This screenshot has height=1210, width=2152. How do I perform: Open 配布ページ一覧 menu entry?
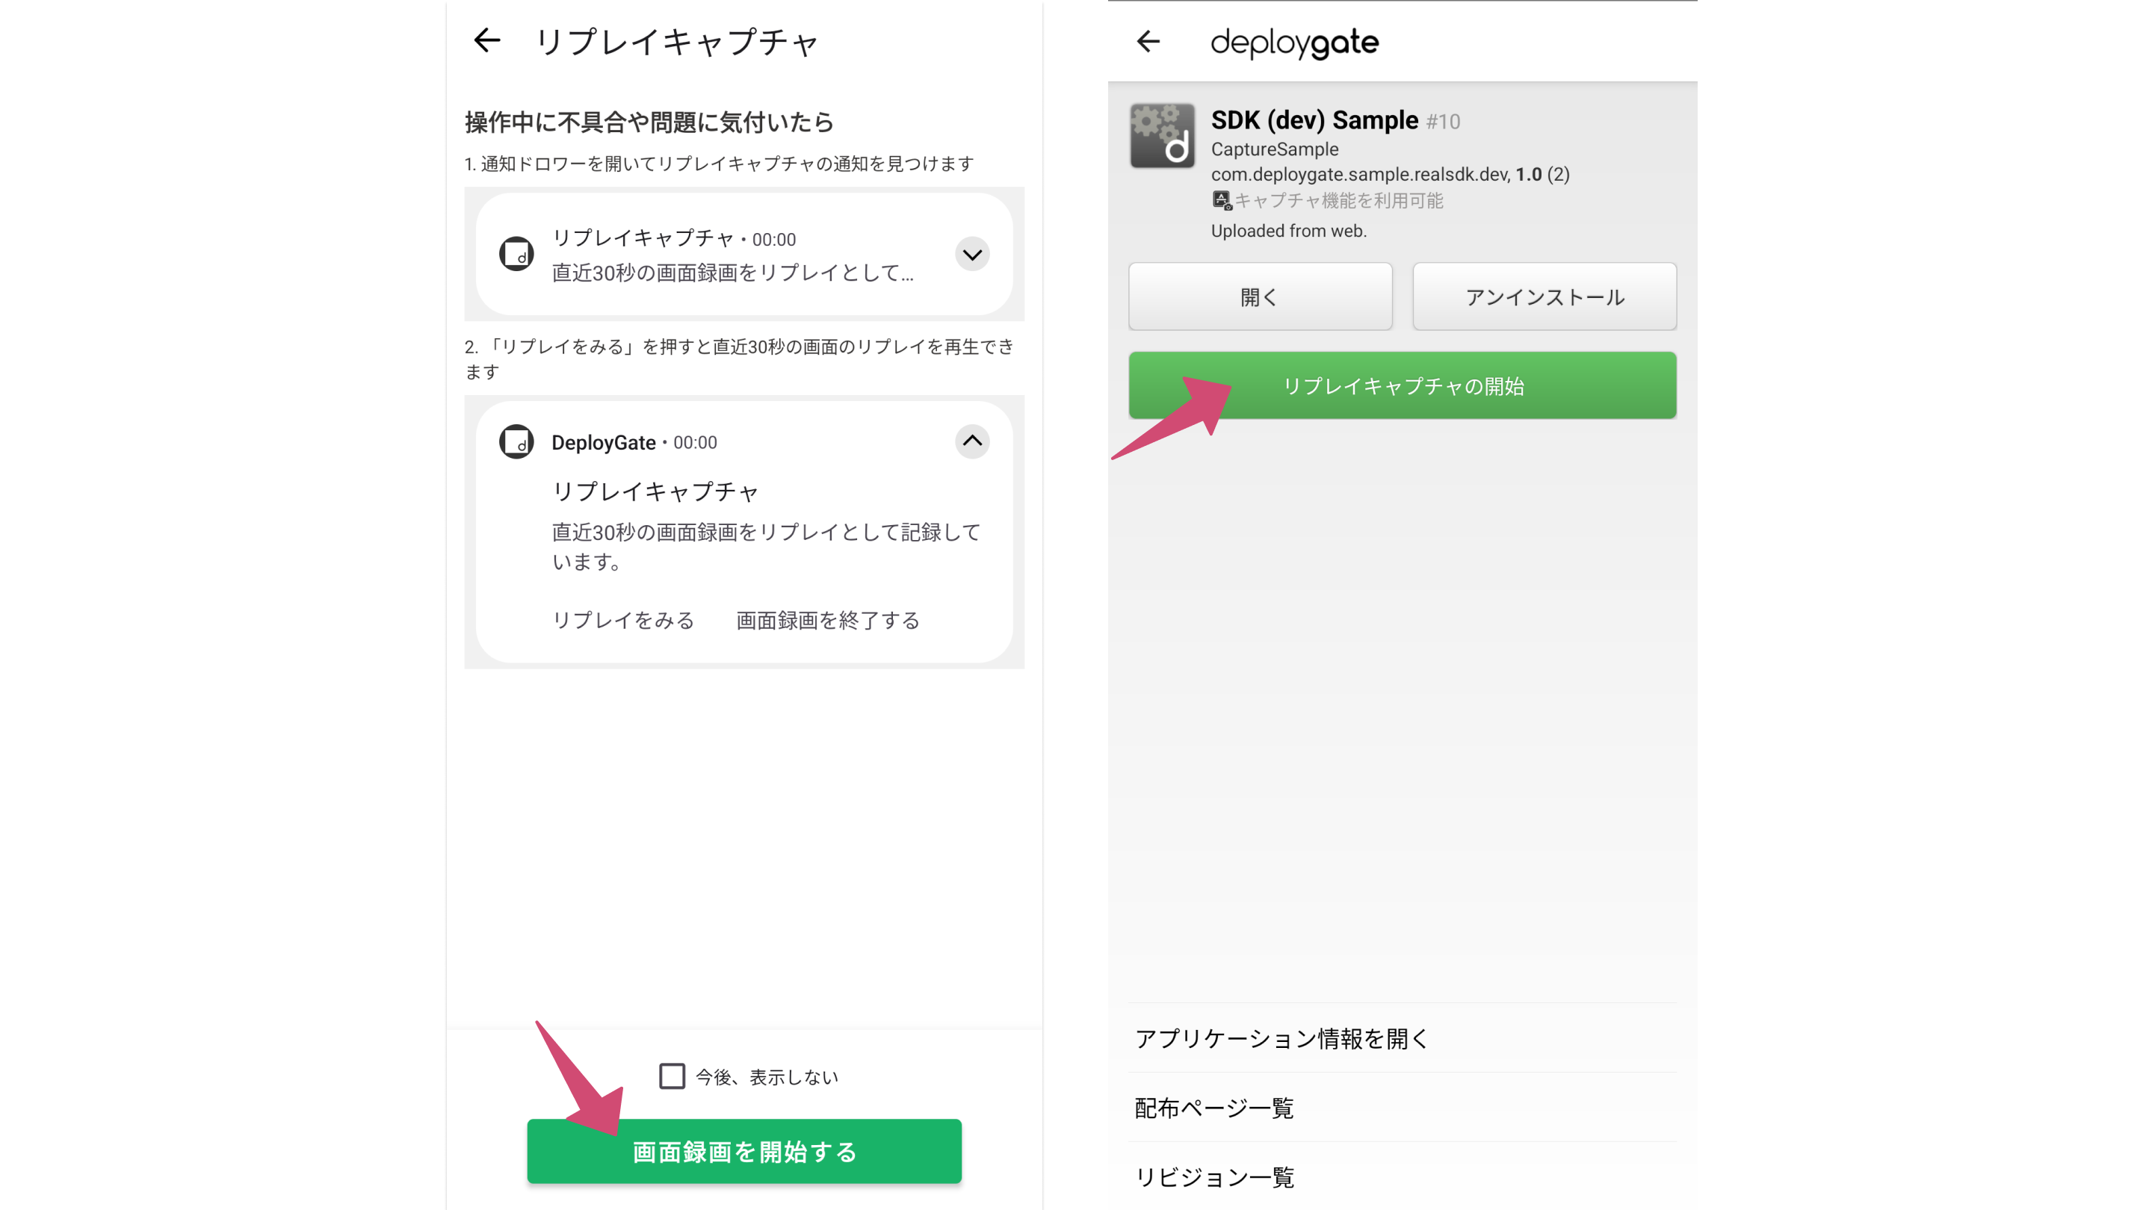pos(1213,1107)
